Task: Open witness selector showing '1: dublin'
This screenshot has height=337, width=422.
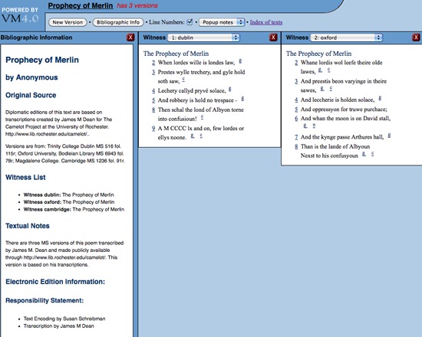Action: coord(203,38)
